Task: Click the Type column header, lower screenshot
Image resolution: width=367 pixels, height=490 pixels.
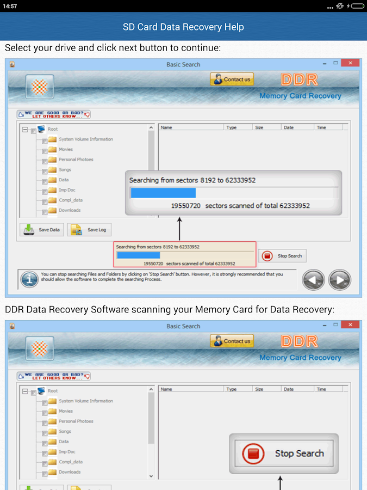Action: (x=238, y=389)
